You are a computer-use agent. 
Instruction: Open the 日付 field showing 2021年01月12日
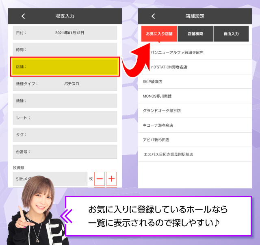pos(65,33)
